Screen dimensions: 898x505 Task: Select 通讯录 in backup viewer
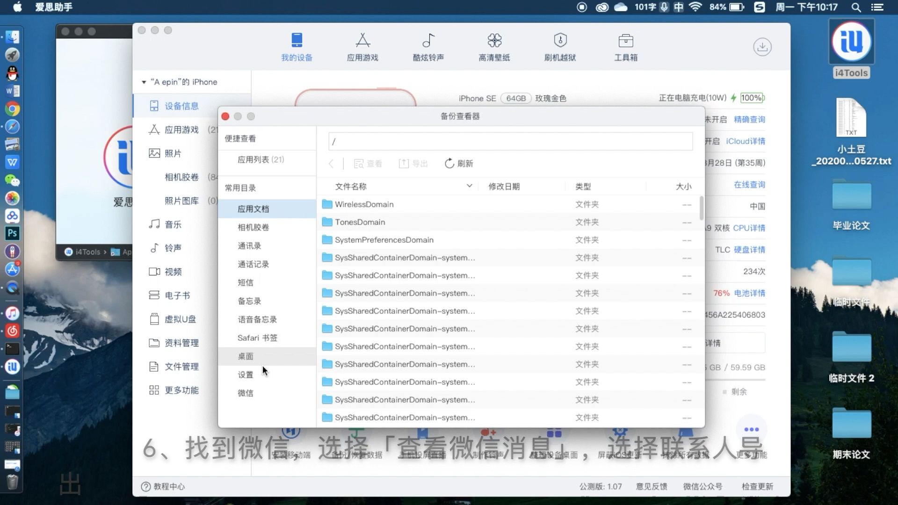coord(249,245)
